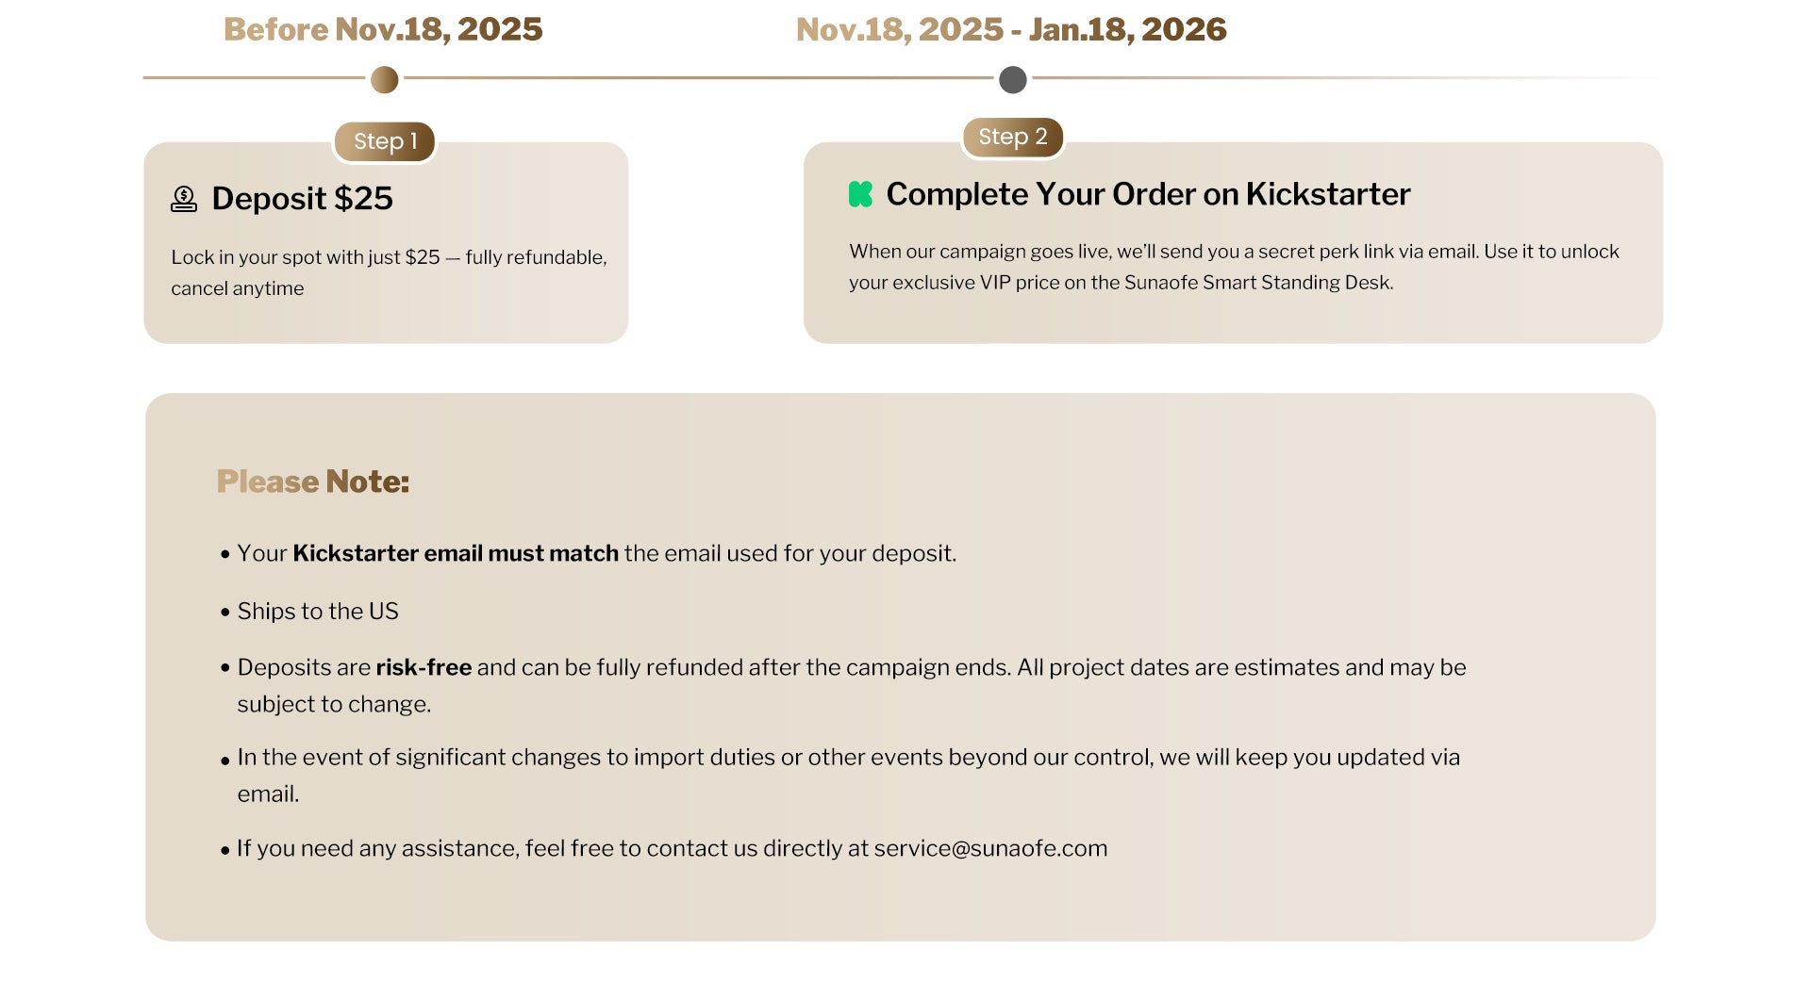
Task: Click the 'Please Note:' heading
Action: point(312,482)
